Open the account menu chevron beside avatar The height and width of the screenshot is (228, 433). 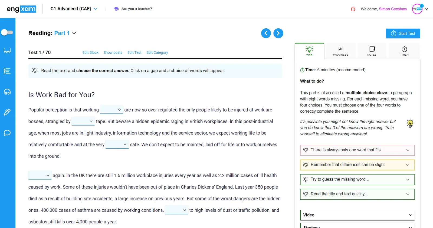click(x=427, y=9)
